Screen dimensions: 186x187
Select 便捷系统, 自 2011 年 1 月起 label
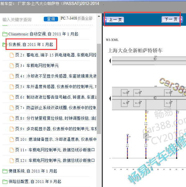click(33, 171)
